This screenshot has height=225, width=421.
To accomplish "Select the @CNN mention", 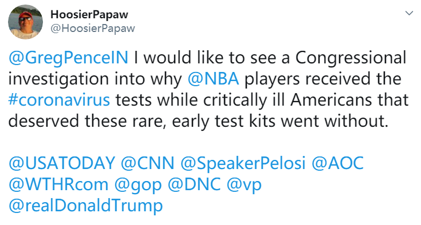I will pos(147,163).
